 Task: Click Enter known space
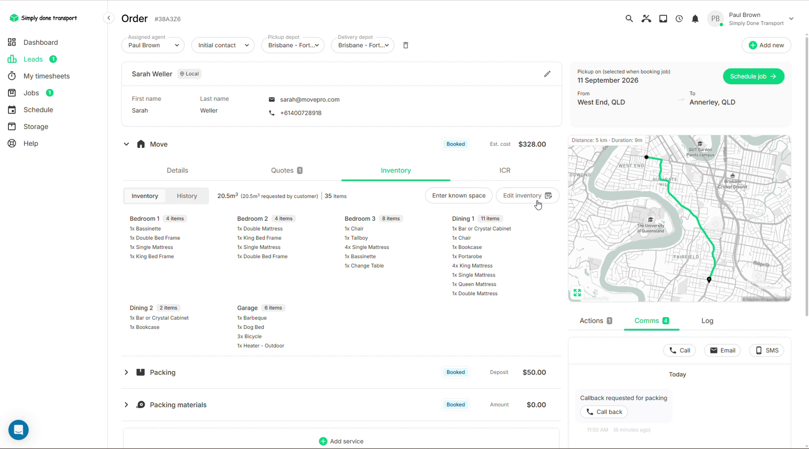(x=459, y=196)
